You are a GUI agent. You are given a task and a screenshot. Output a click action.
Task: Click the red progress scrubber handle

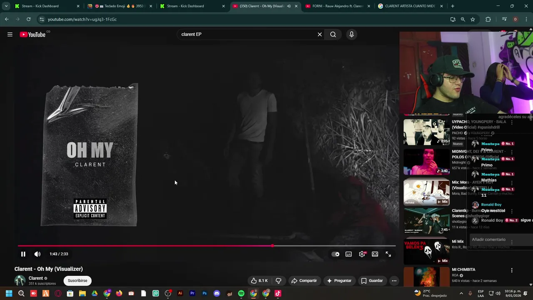click(272, 246)
